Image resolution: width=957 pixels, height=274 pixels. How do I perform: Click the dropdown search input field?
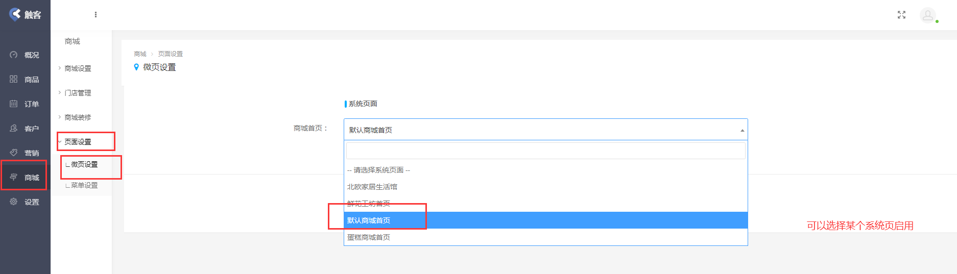tap(545, 151)
